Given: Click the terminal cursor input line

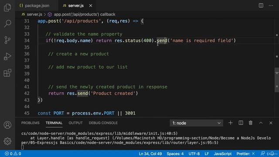Looking at the screenshot, I should click(x=22, y=147).
